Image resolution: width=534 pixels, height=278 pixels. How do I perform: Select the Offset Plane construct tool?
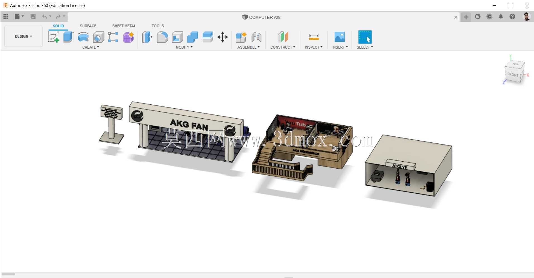[283, 37]
